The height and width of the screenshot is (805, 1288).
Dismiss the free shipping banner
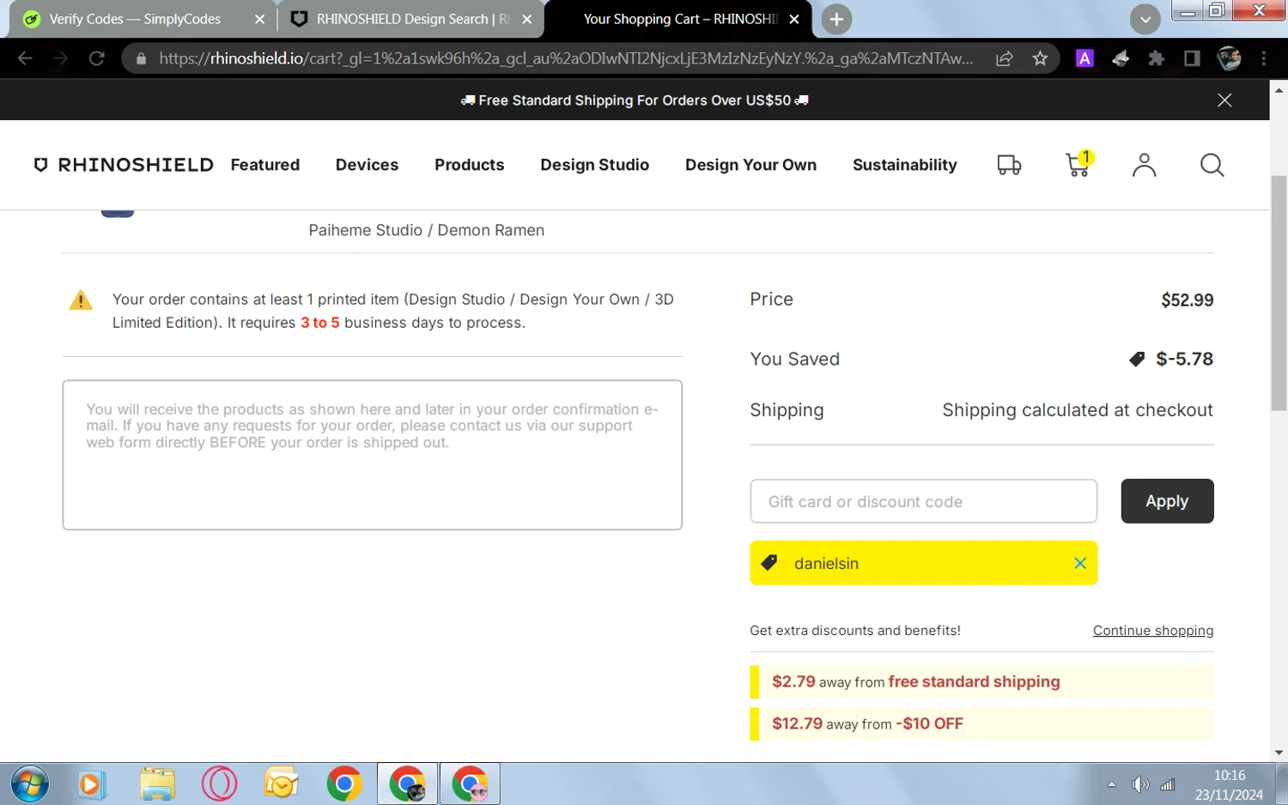tap(1224, 100)
